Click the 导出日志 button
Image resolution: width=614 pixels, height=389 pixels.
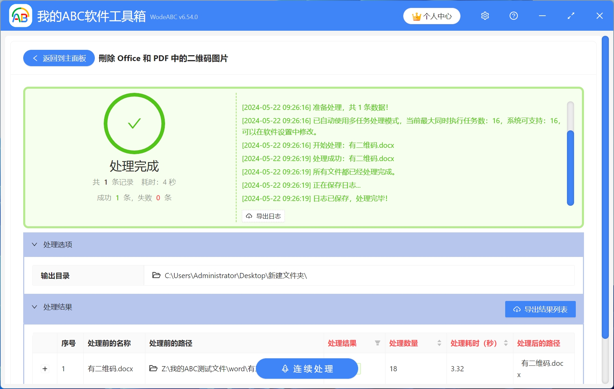coord(263,216)
